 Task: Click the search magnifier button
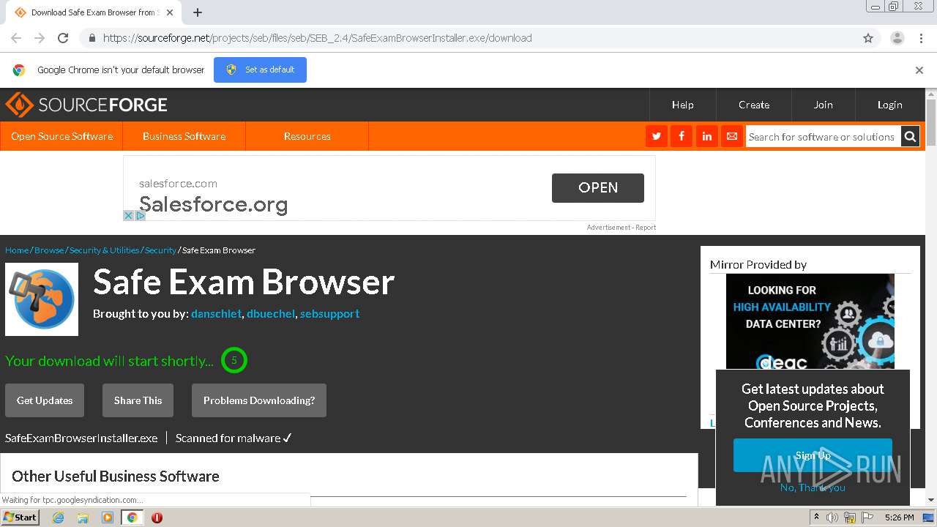tap(910, 136)
